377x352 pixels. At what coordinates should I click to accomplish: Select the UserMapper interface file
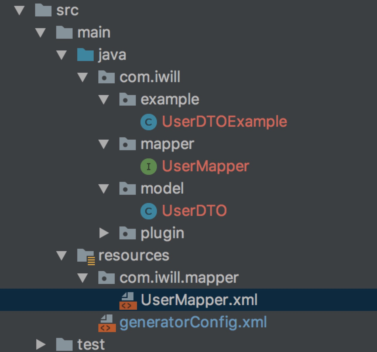[x=205, y=166]
